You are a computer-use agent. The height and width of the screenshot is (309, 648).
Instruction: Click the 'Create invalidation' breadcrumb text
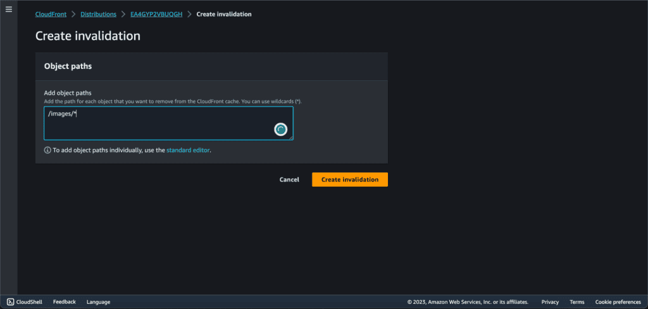pos(224,14)
